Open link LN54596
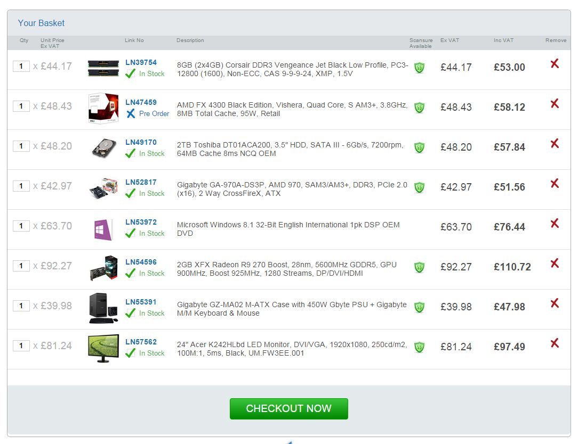578x444 pixels. pyautogui.click(x=141, y=262)
